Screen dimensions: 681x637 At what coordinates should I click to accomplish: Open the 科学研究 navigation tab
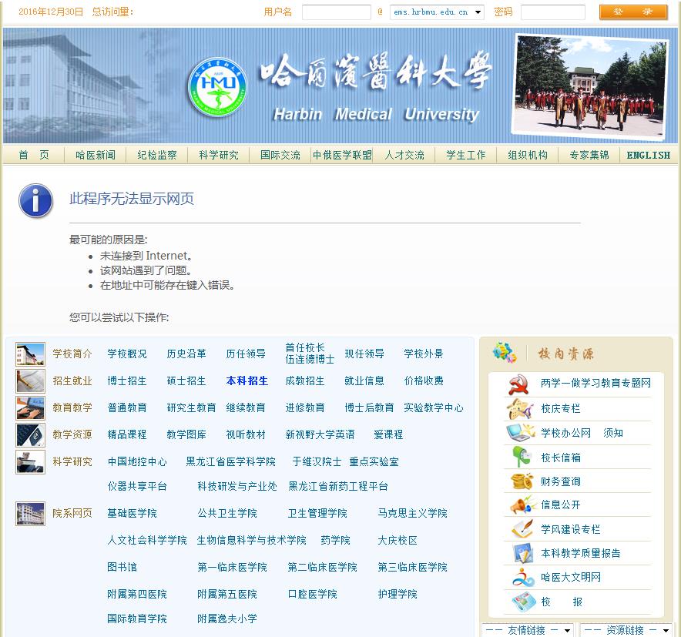click(x=219, y=155)
